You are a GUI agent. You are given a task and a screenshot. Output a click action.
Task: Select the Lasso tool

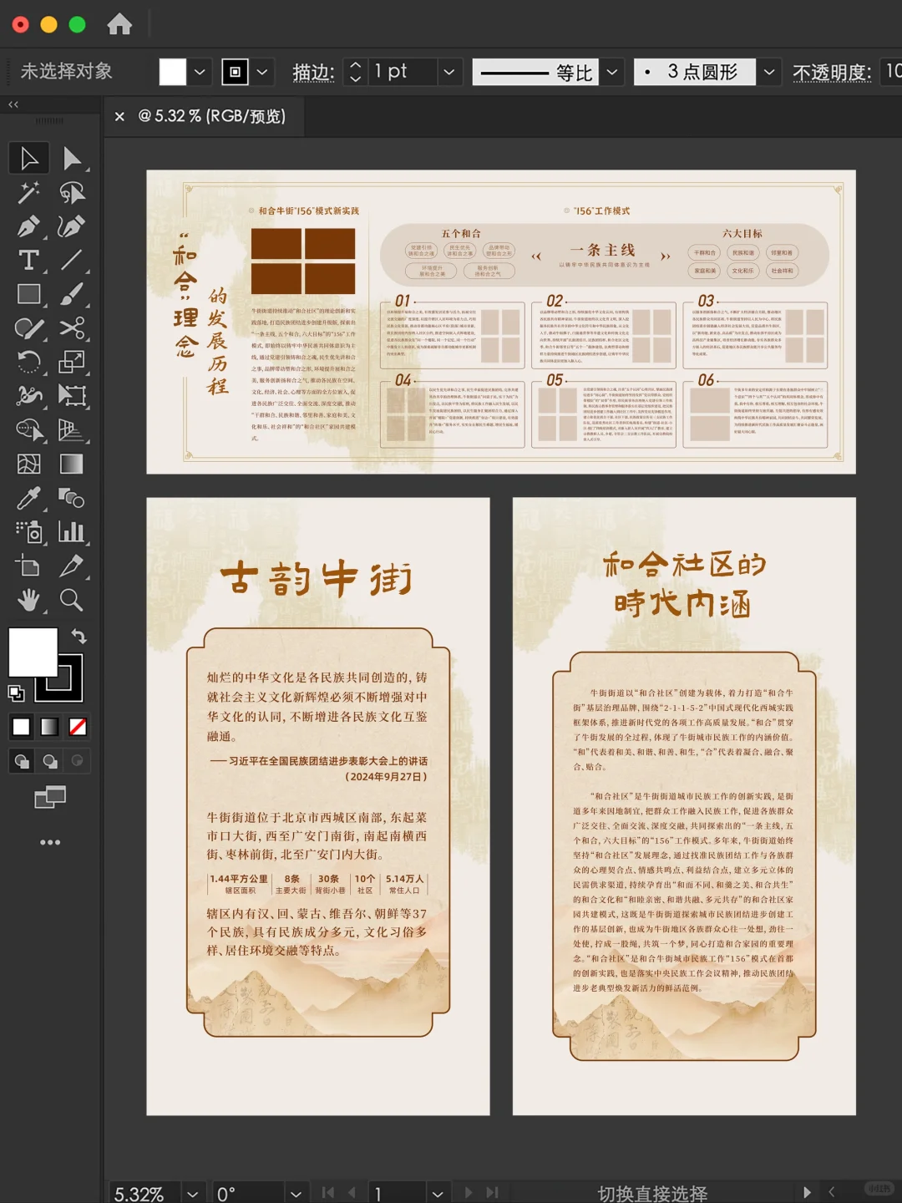tap(72, 193)
